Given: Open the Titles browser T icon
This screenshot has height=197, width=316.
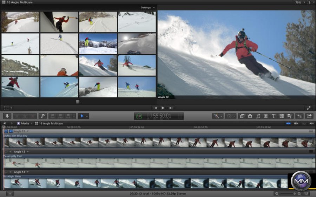Looking at the screenshot, I should pos(274,116).
